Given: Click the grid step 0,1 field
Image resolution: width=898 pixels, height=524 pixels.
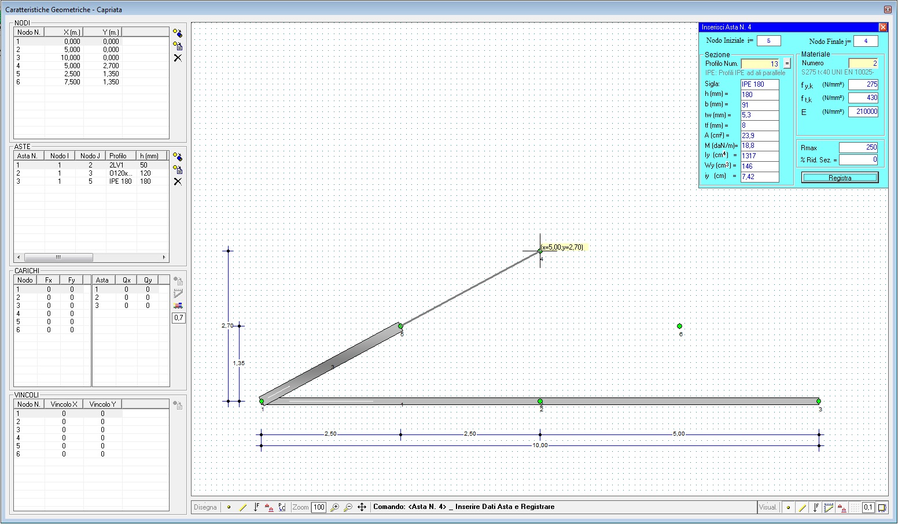Looking at the screenshot, I should tap(868, 508).
